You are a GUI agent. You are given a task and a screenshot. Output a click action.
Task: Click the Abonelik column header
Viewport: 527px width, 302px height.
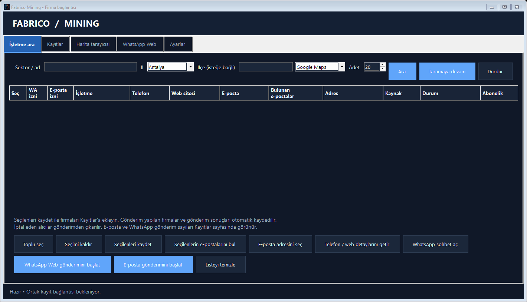pos(499,93)
